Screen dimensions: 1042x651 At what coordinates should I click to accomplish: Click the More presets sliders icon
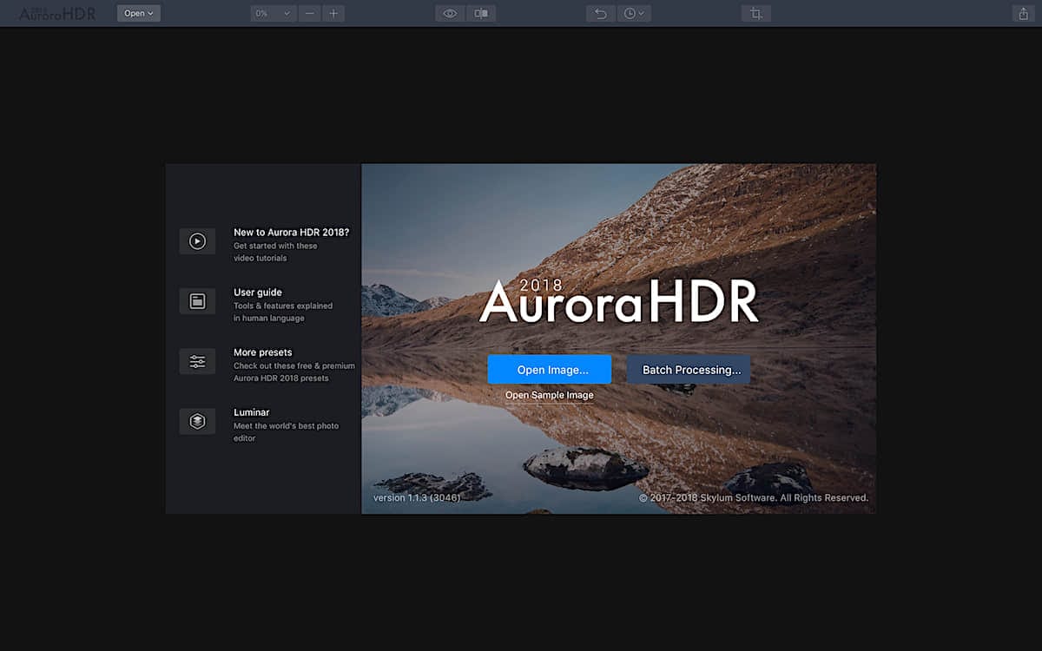coord(197,361)
